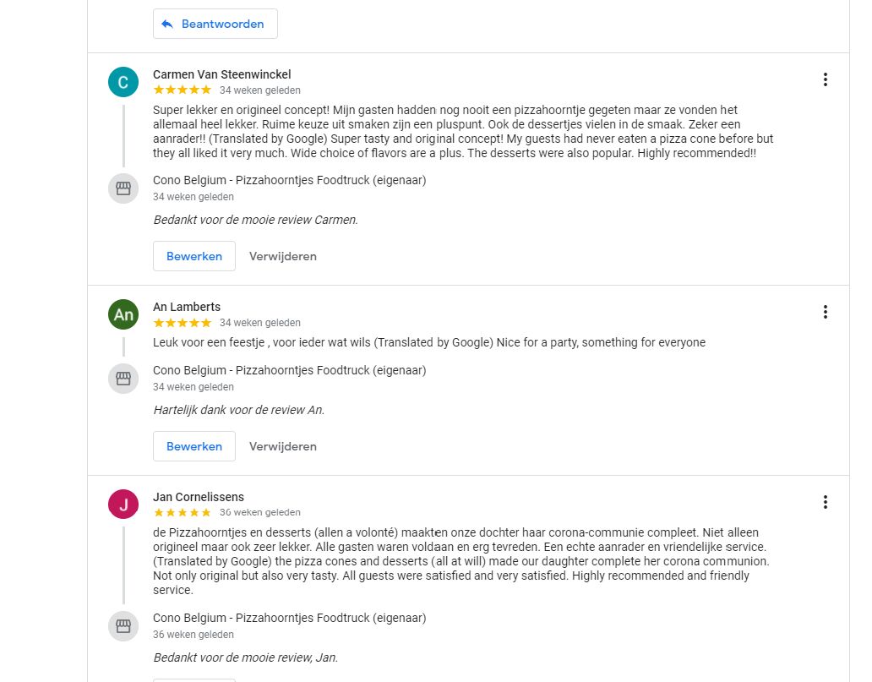Image resolution: width=872 pixels, height=682 pixels.
Task: Open more options for Jan Cornelissens' review
Action: (x=825, y=502)
